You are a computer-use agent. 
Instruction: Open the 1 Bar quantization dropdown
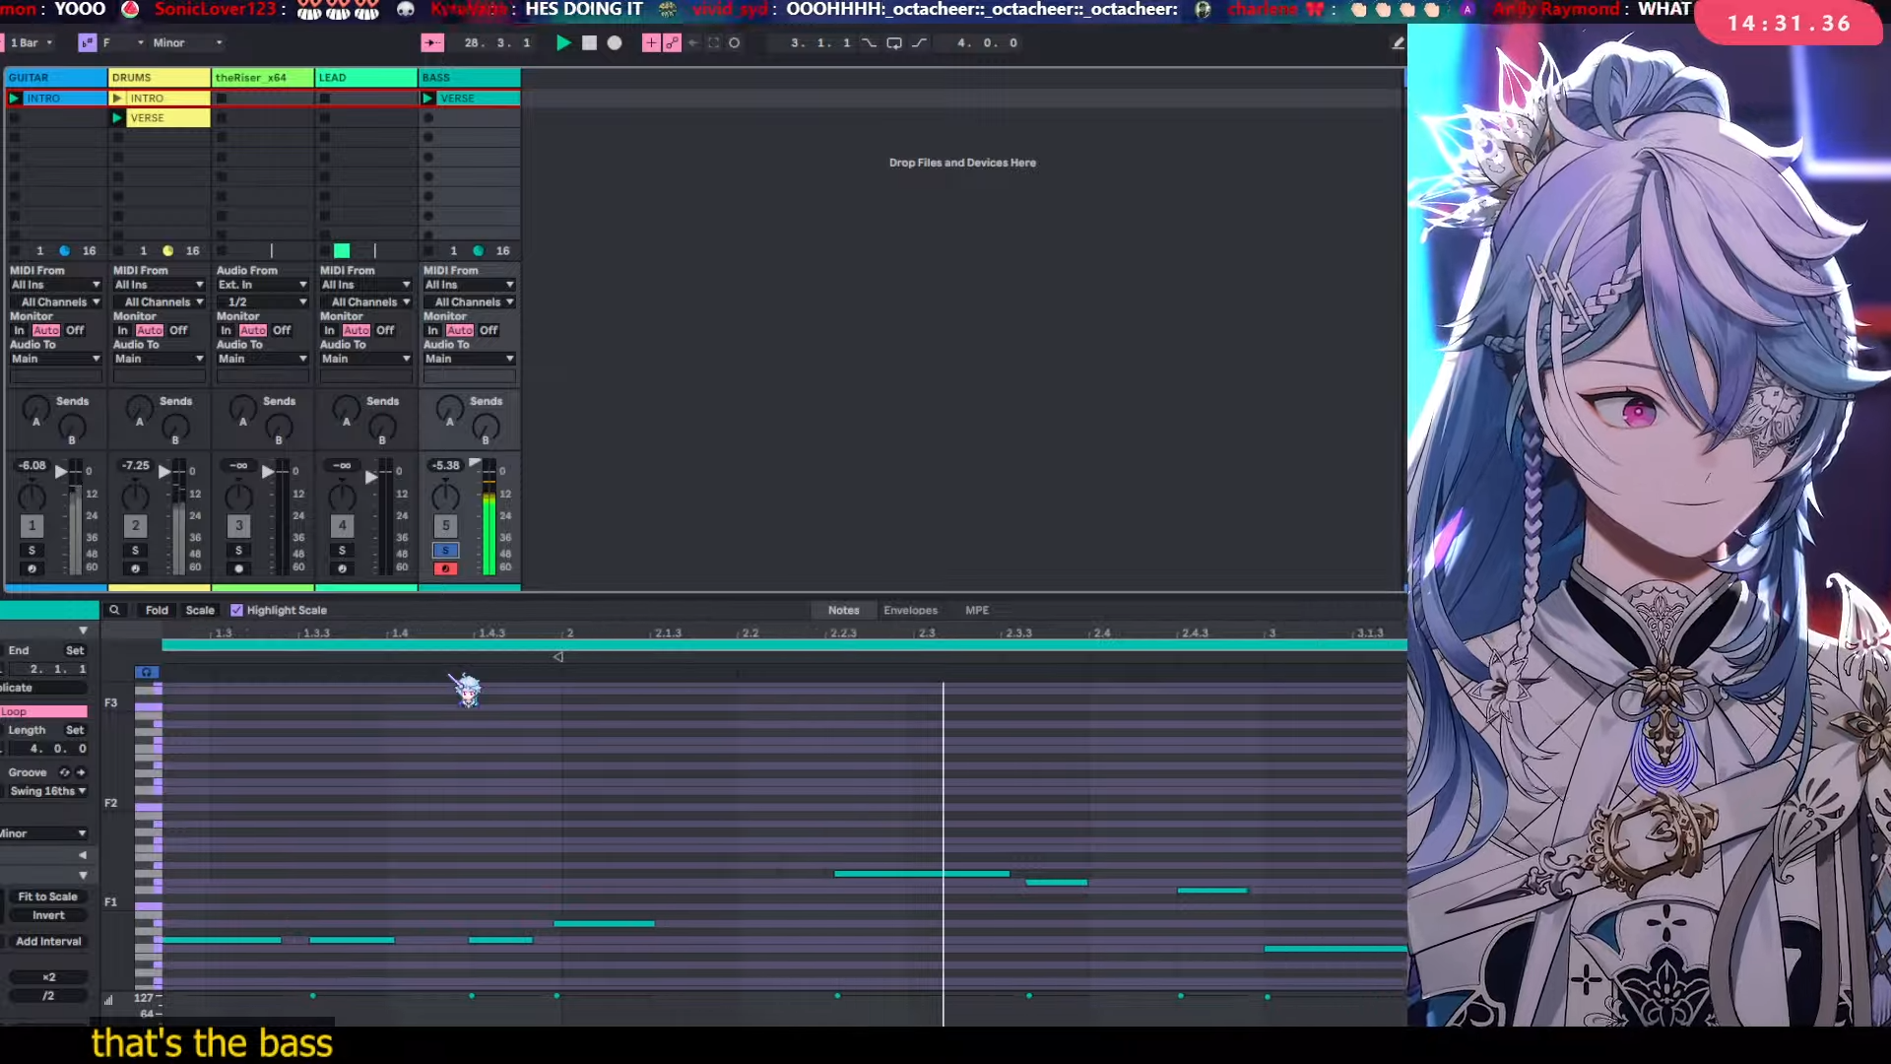pyautogui.click(x=31, y=43)
